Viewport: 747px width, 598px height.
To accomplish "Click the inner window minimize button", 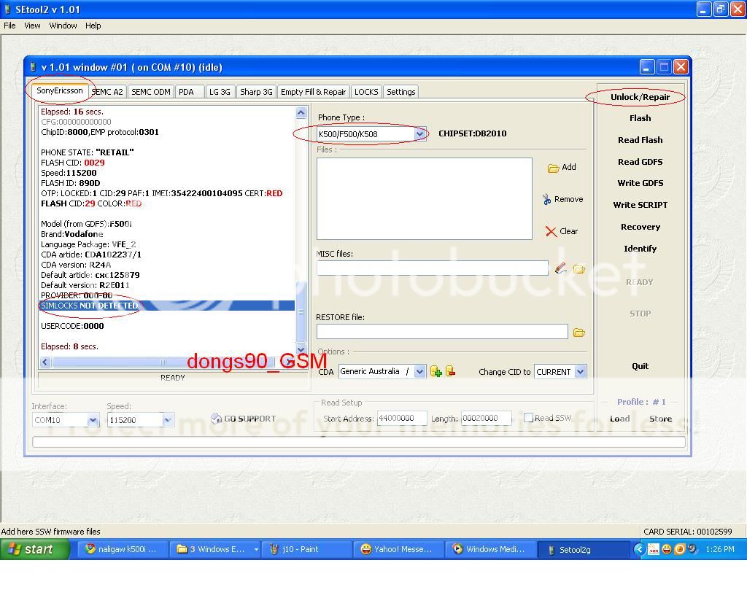I will tap(646, 67).
